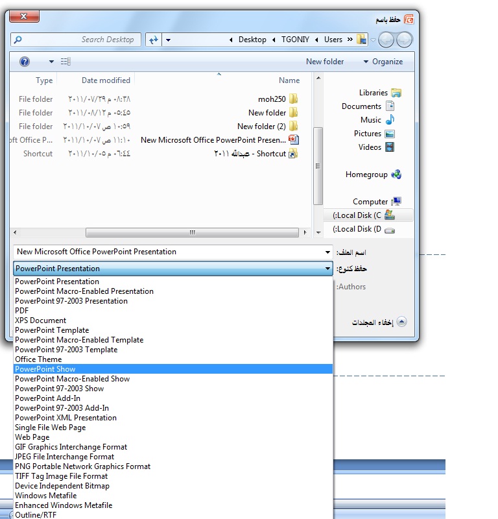Click the PowerPoint file icon in list
This screenshot has width=498, height=519.
pyautogui.click(x=294, y=139)
